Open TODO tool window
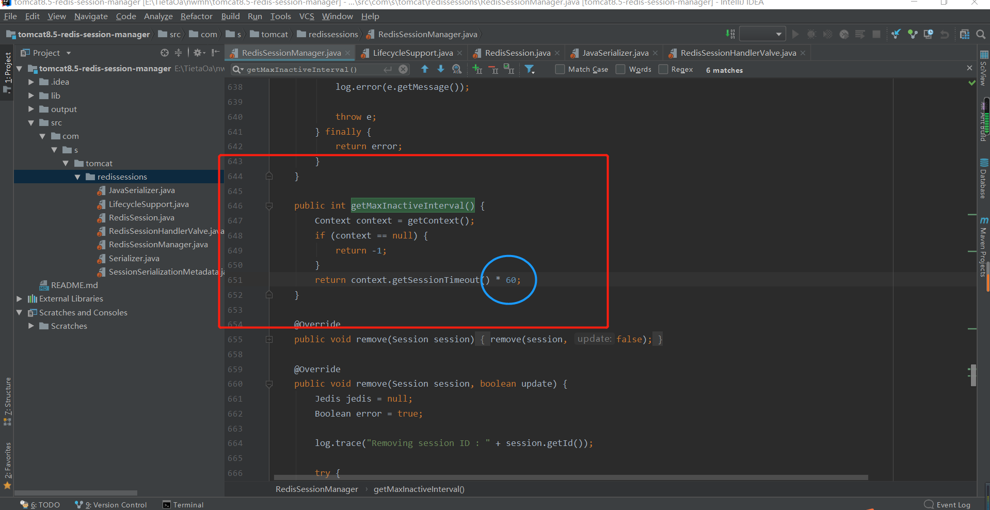This screenshot has width=990, height=510. click(40, 505)
